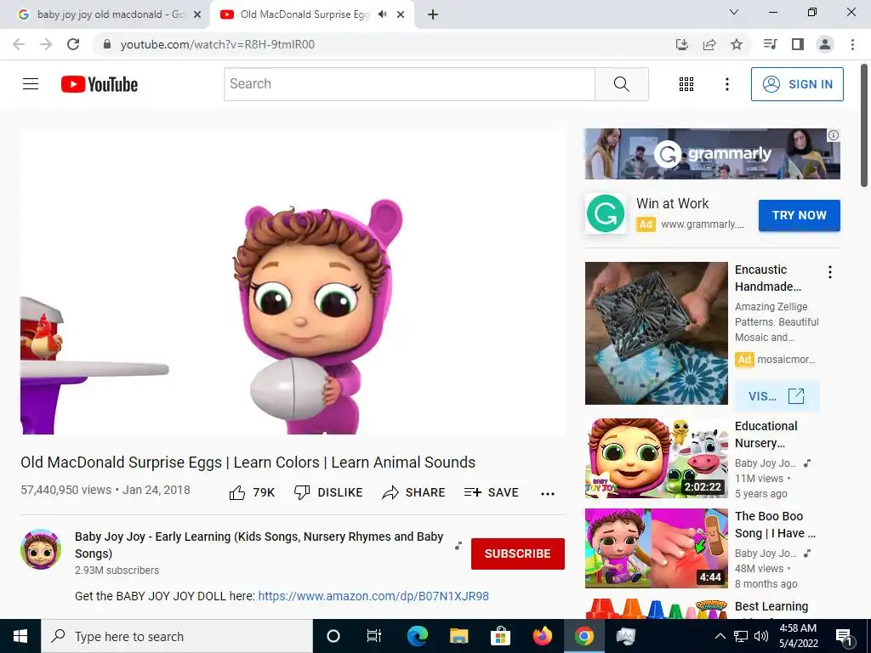Click TRY NOW on the Grammarly ad

[x=800, y=215]
